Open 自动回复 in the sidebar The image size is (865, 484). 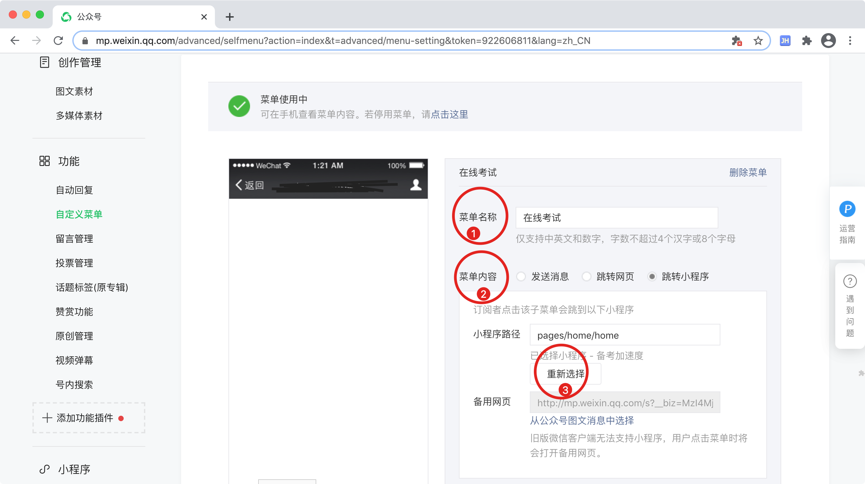click(74, 190)
